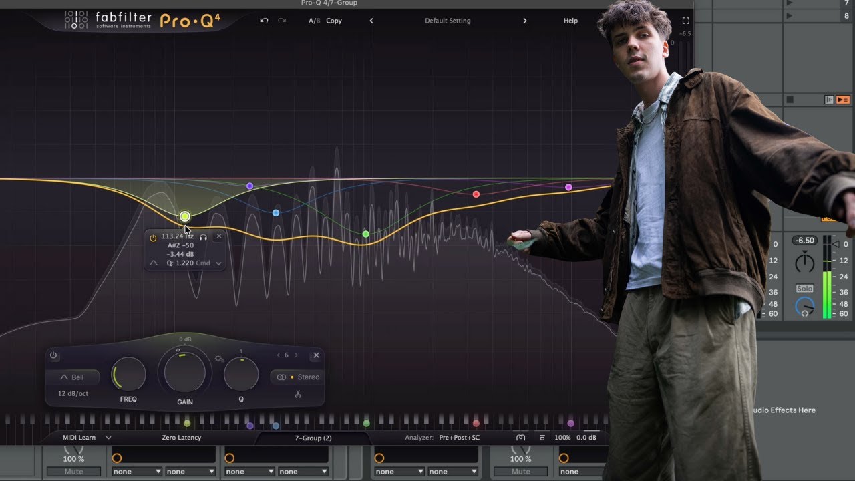Go to previous preset arrow
Viewport: 855px width, 481px height.
click(x=371, y=21)
